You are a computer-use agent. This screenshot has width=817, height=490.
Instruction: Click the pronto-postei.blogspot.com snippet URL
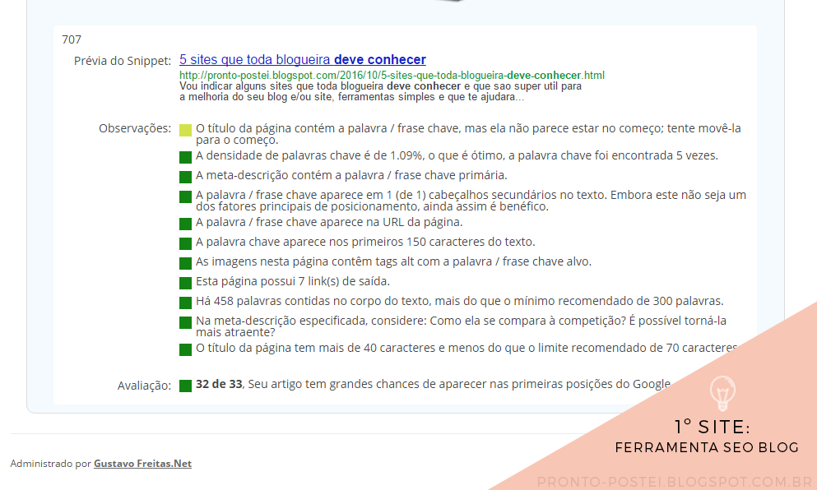coord(392,75)
